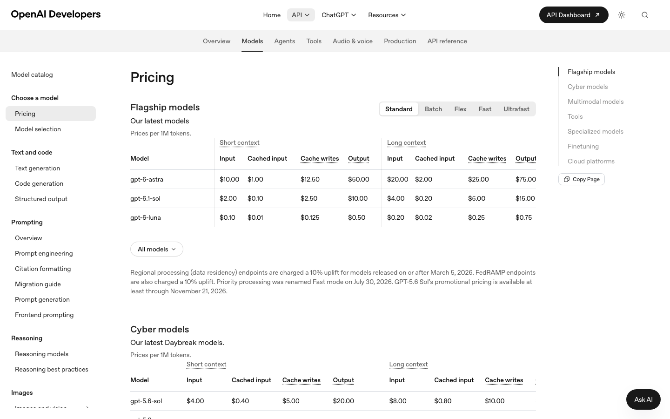Viewport: 670px width, 419px height.
Task: Click Cache writes header under Short context, Flagship
Action: (x=320, y=158)
